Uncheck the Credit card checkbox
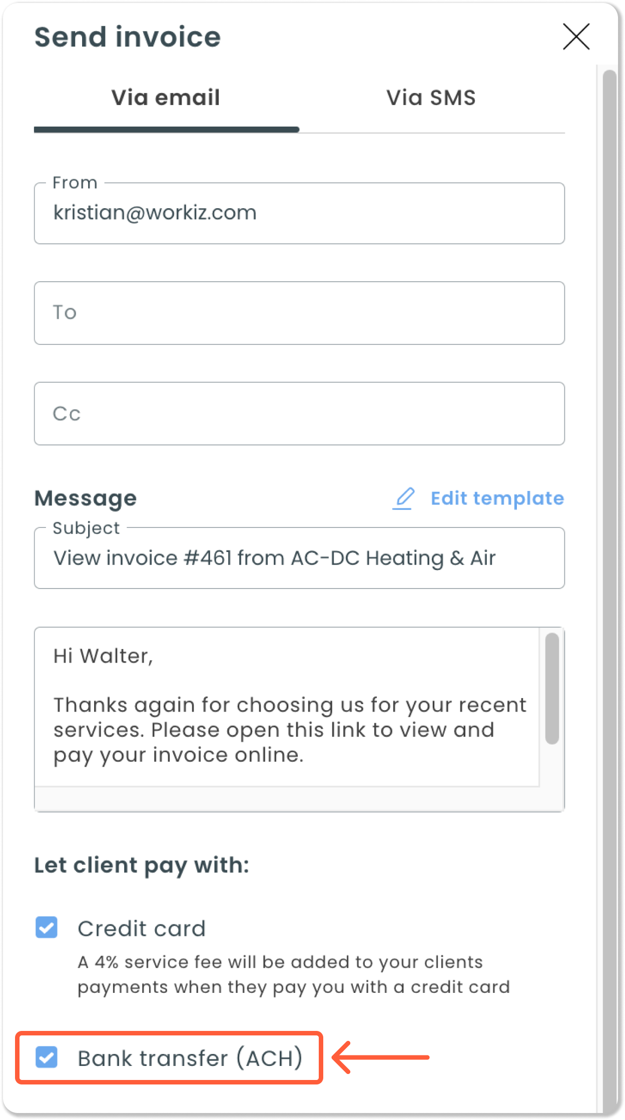Image resolution: width=625 pixels, height=1120 pixels. (47, 927)
